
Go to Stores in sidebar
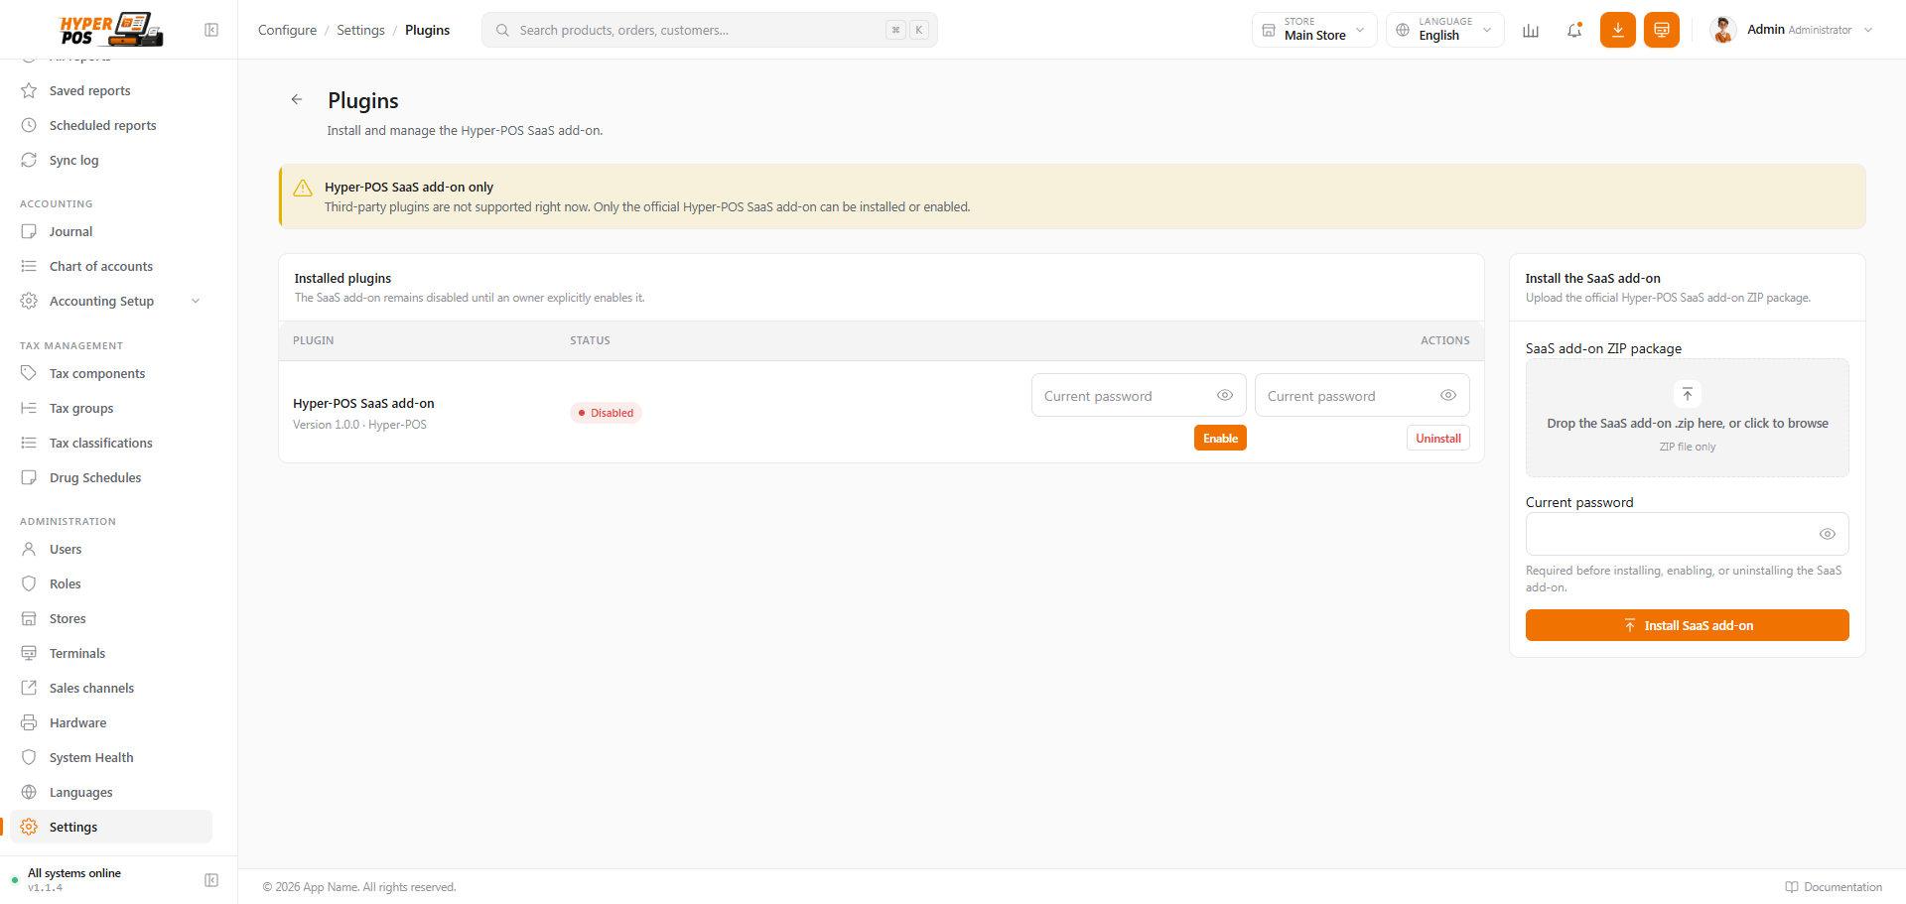(x=111, y=619)
